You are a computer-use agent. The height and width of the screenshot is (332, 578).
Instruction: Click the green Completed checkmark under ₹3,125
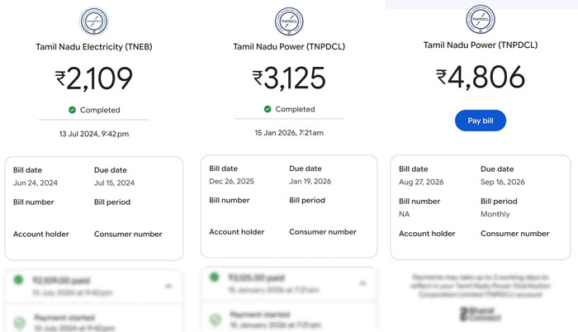click(268, 109)
